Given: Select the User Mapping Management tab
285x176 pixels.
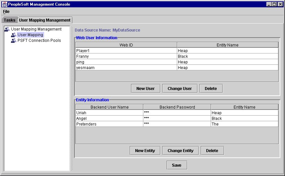Looking at the screenshot, I should [45, 20].
